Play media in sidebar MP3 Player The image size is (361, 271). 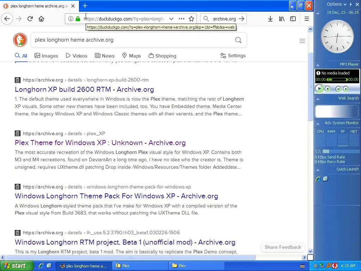click(319, 89)
